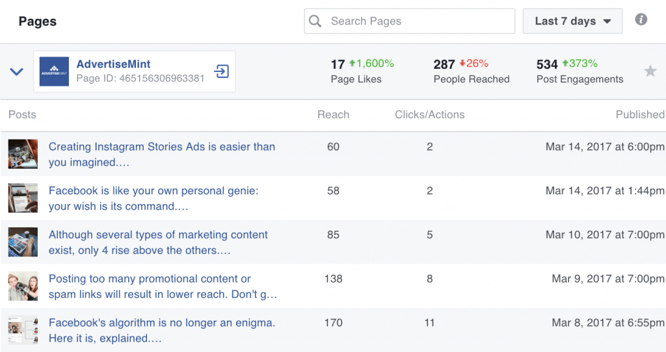Open the personal genie post thumbnail

pos(23,198)
